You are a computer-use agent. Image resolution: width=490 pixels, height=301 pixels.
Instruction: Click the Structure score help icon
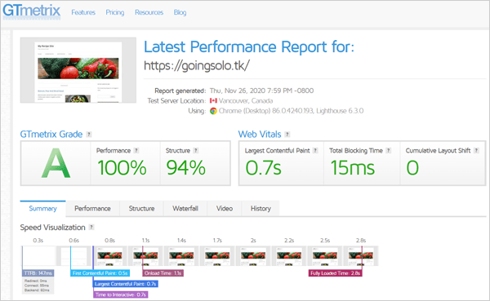pos(196,150)
